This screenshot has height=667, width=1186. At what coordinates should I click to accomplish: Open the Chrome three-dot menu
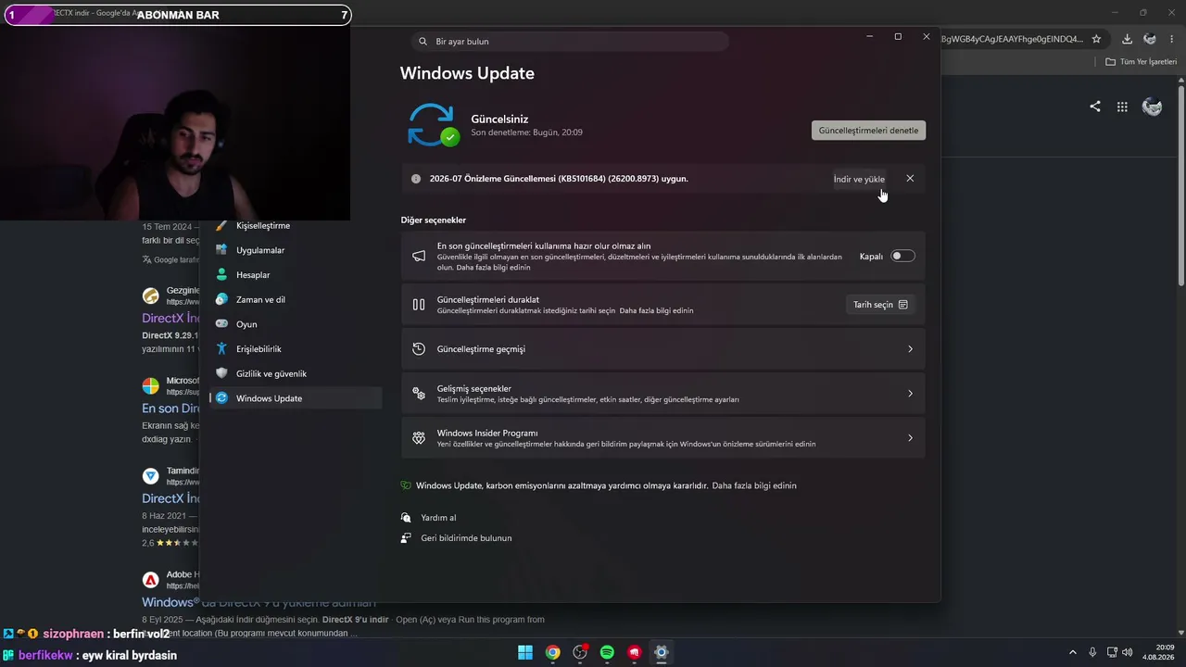[1173, 39]
